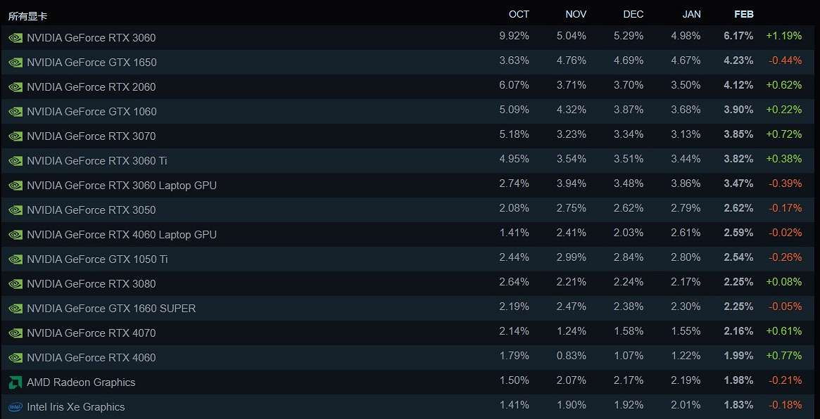Select the NVIDIA icon beside GTX 1660 SUPER

coord(15,309)
